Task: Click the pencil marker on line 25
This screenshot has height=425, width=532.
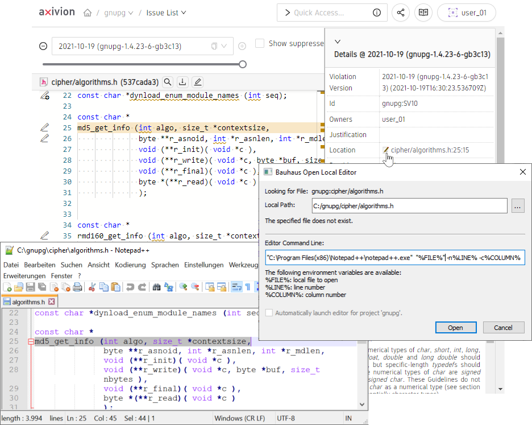Action: (44, 127)
